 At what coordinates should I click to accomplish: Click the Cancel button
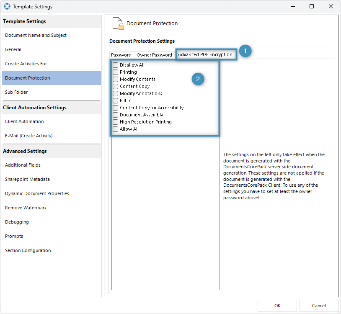tap(319, 306)
